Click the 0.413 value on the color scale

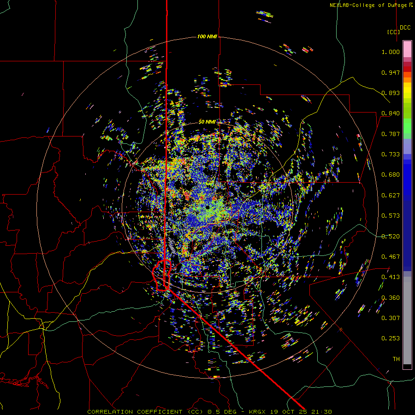coord(391,277)
